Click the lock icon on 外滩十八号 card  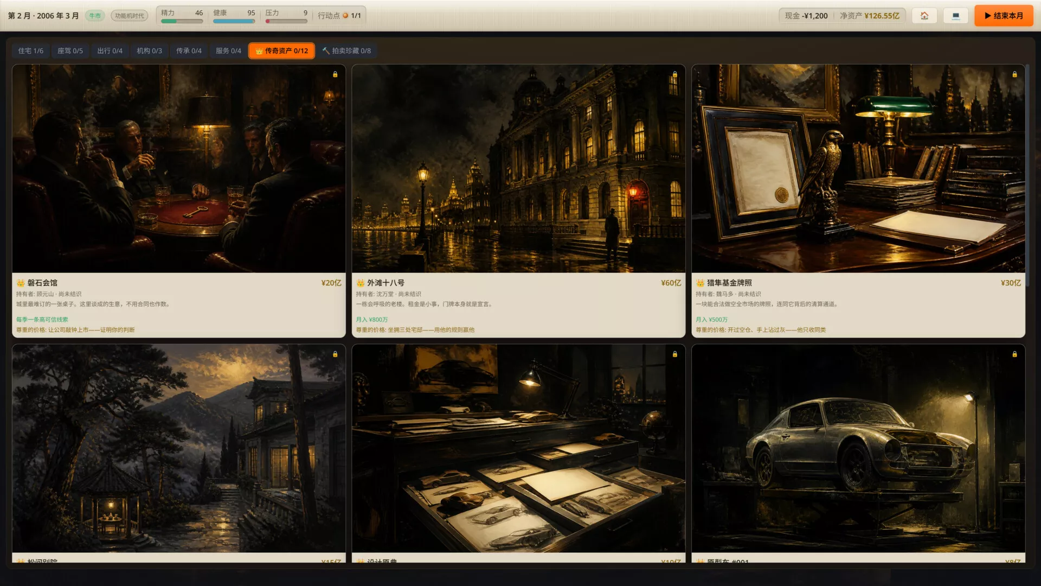pos(675,74)
